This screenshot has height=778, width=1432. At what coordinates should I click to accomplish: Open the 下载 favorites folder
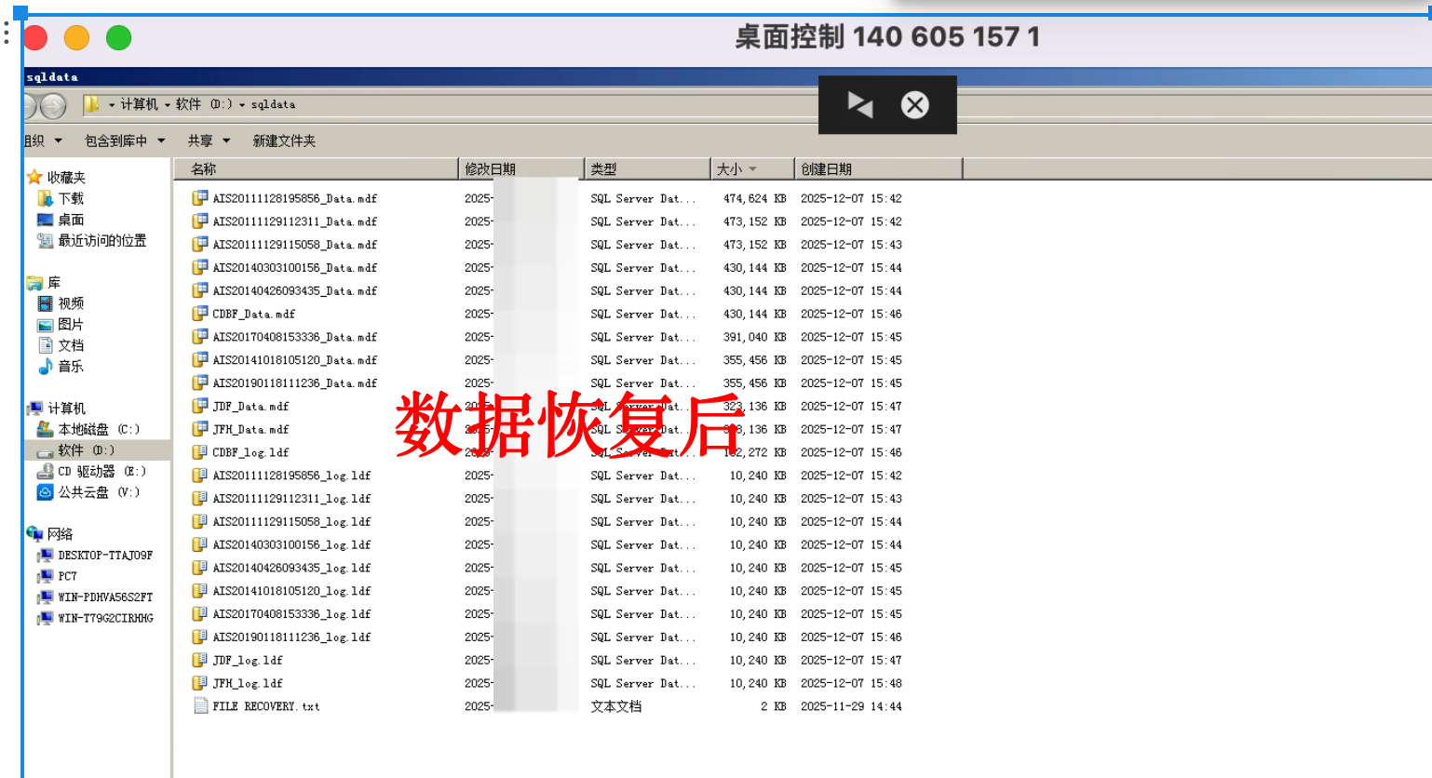pos(70,198)
